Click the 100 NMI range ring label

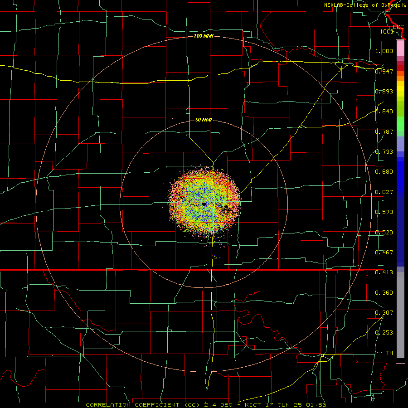point(204,36)
